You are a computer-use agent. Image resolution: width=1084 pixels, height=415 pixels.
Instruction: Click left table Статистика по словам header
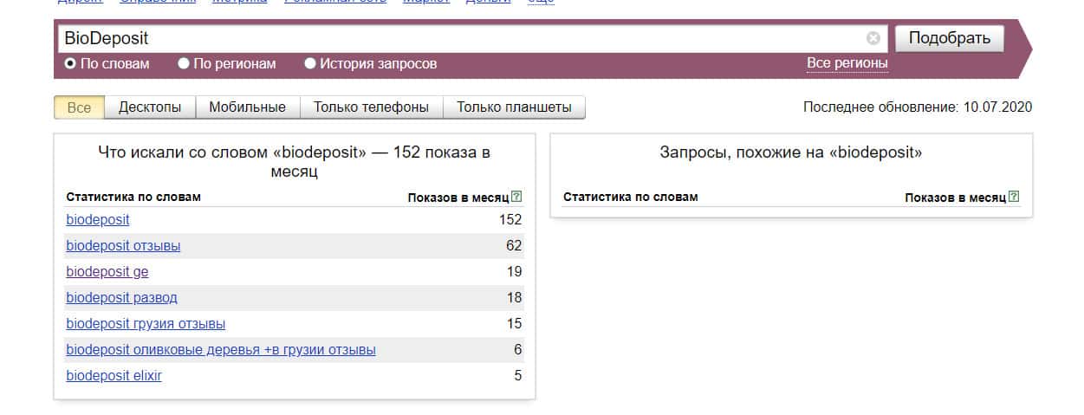tap(133, 197)
